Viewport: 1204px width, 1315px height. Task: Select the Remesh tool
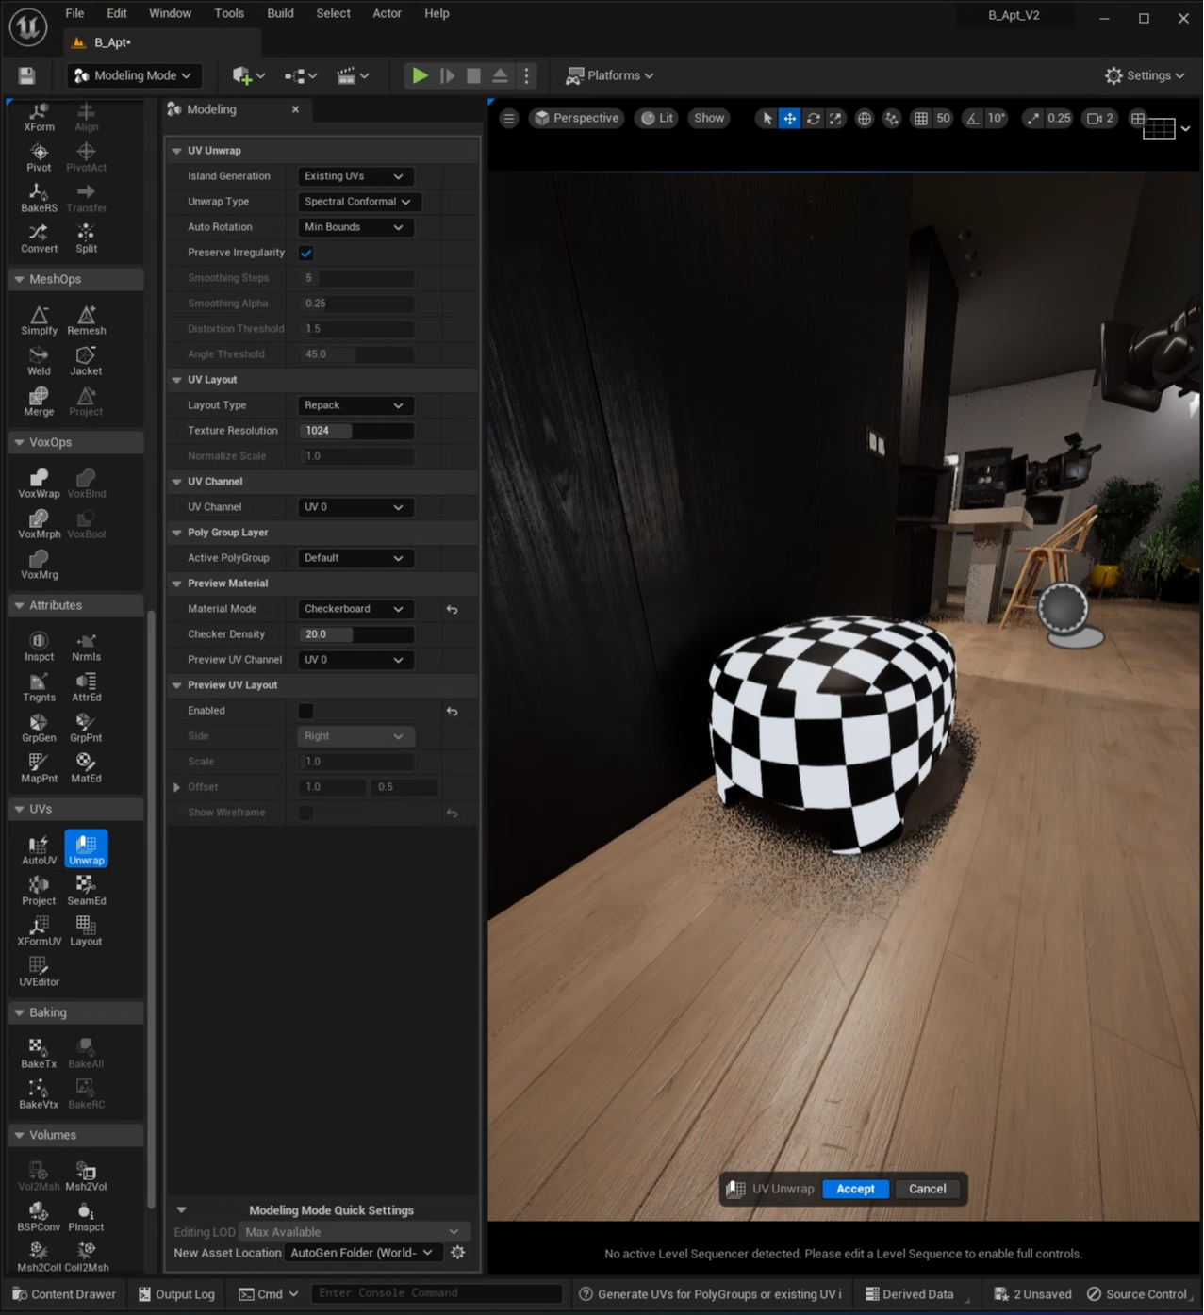86,321
